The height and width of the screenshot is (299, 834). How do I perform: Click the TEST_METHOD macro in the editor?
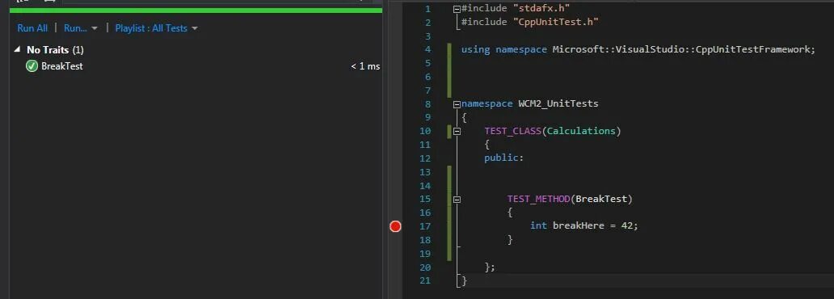click(x=539, y=199)
